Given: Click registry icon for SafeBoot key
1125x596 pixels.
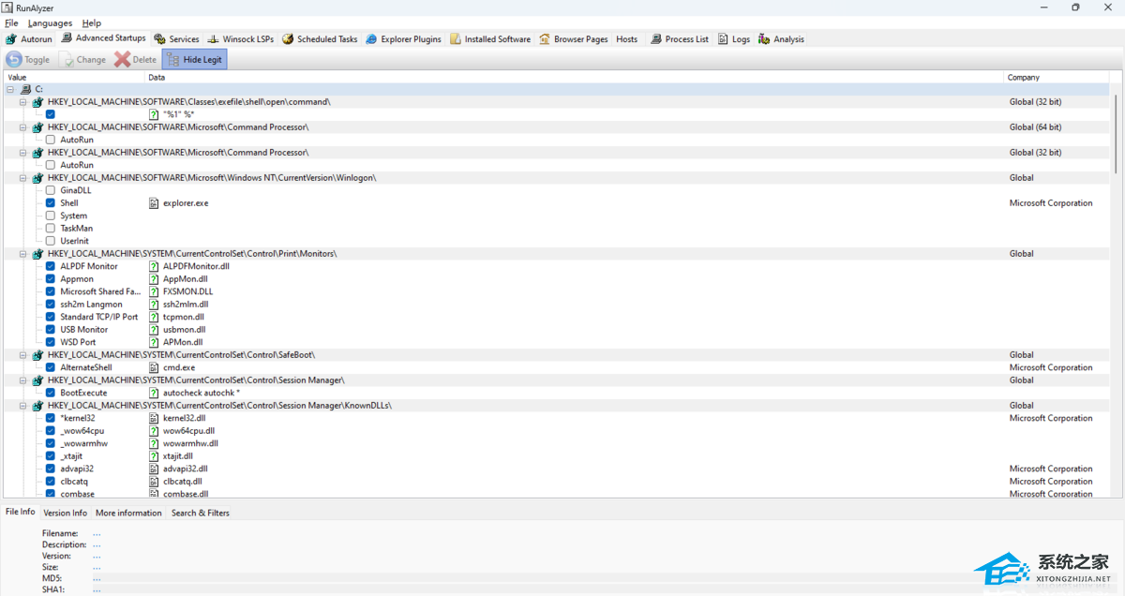Looking at the screenshot, I should (x=38, y=355).
